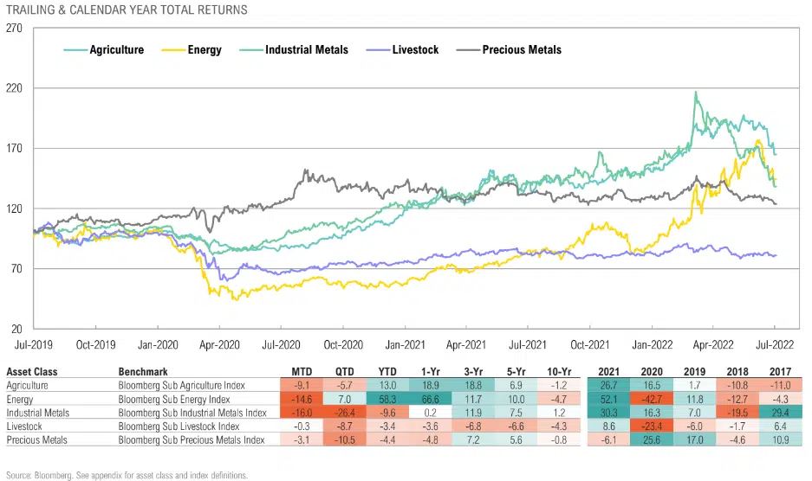Open Bloomberg Sub Energy Index benchmark
The height and width of the screenshot is (481, 812).
tap(171, 398)
